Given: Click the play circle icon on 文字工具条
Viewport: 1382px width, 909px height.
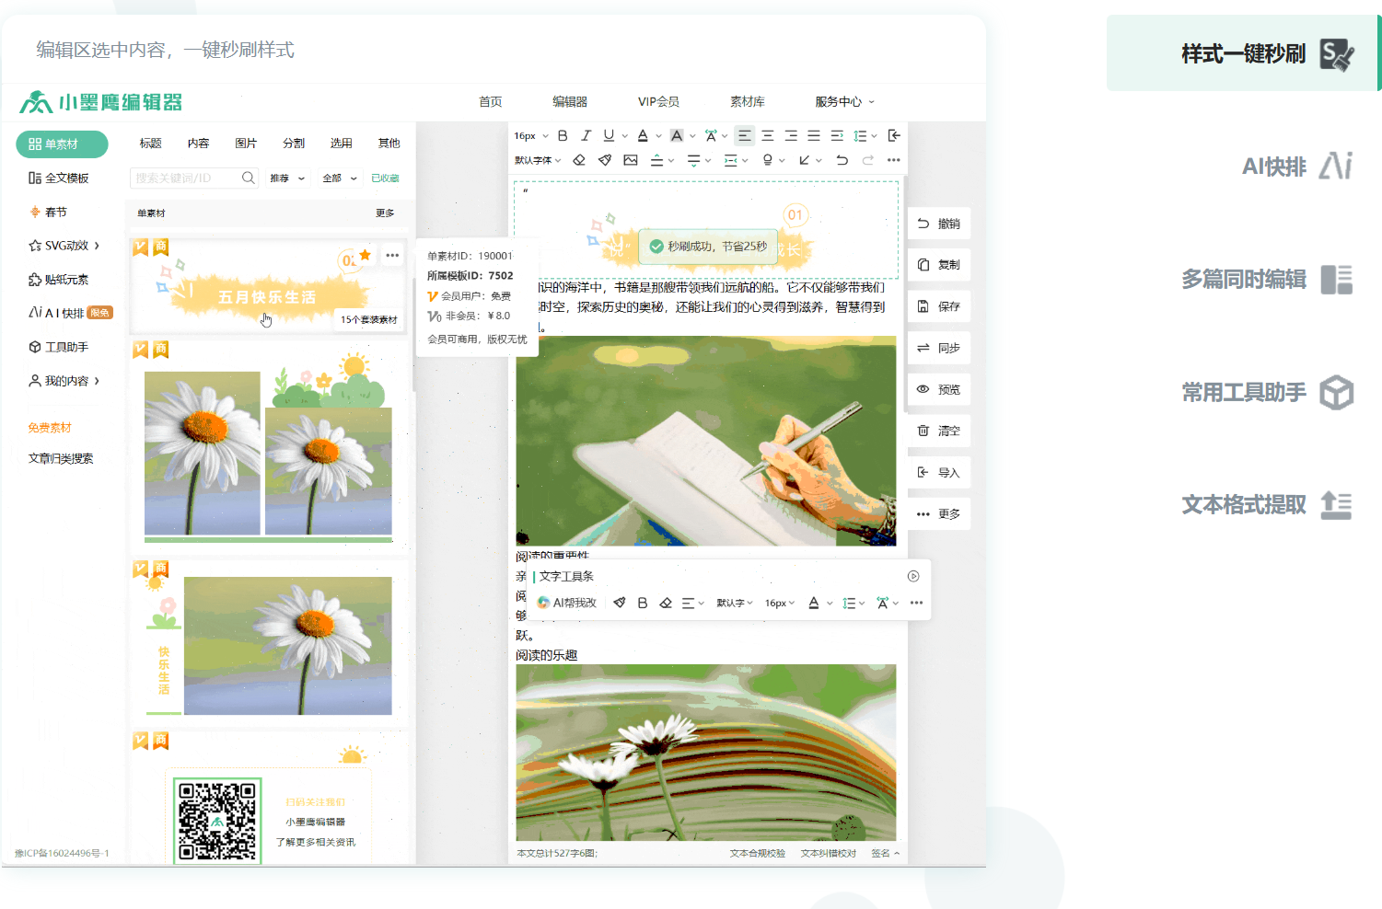Looking at the screenshot, I should pyautogui.click(x=913, y=576).
